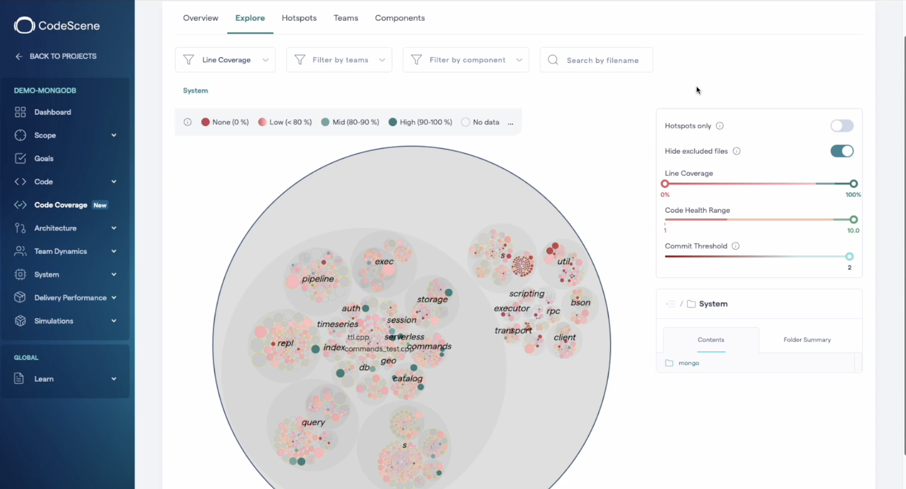Click the Code angle brackets icon
Screen dimensions: 906x489
[x=21, y=181]
